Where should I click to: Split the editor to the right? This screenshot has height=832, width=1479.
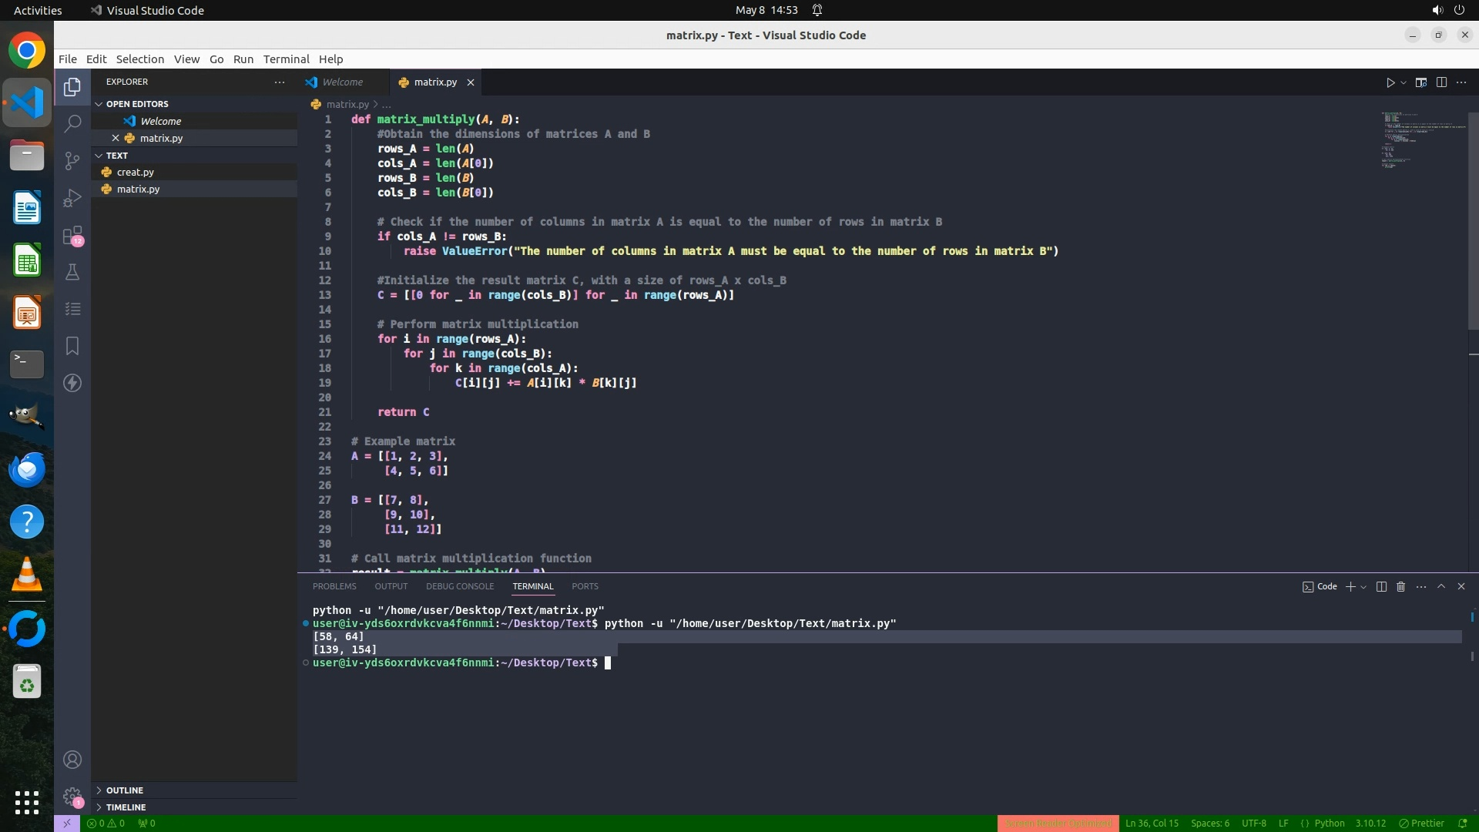click(1441, 82)
